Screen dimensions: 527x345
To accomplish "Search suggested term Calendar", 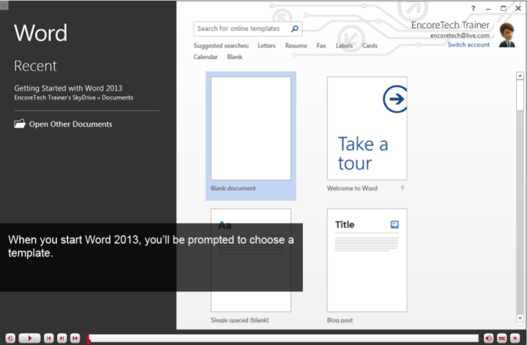I will (206, 57).
